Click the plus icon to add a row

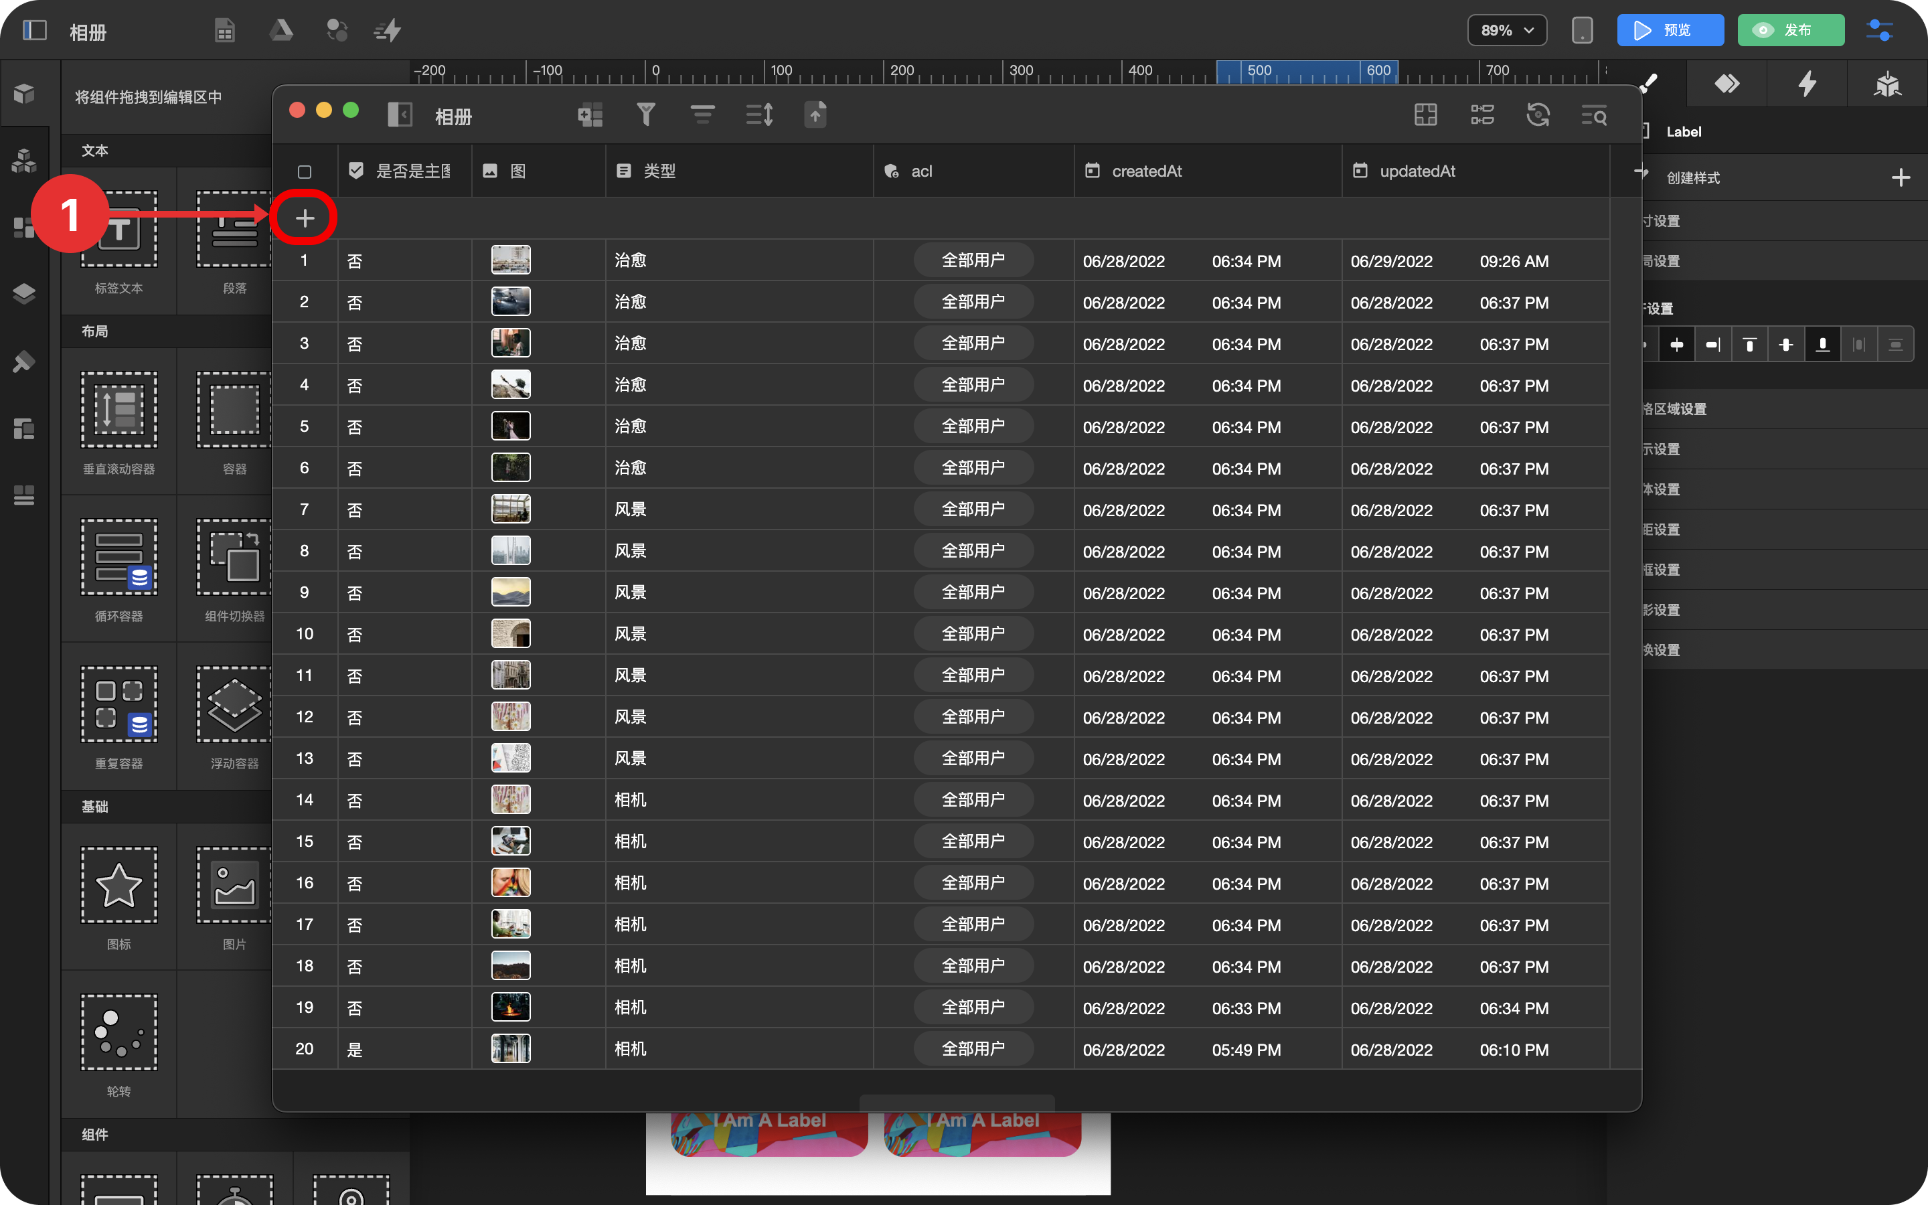(305, 218)
